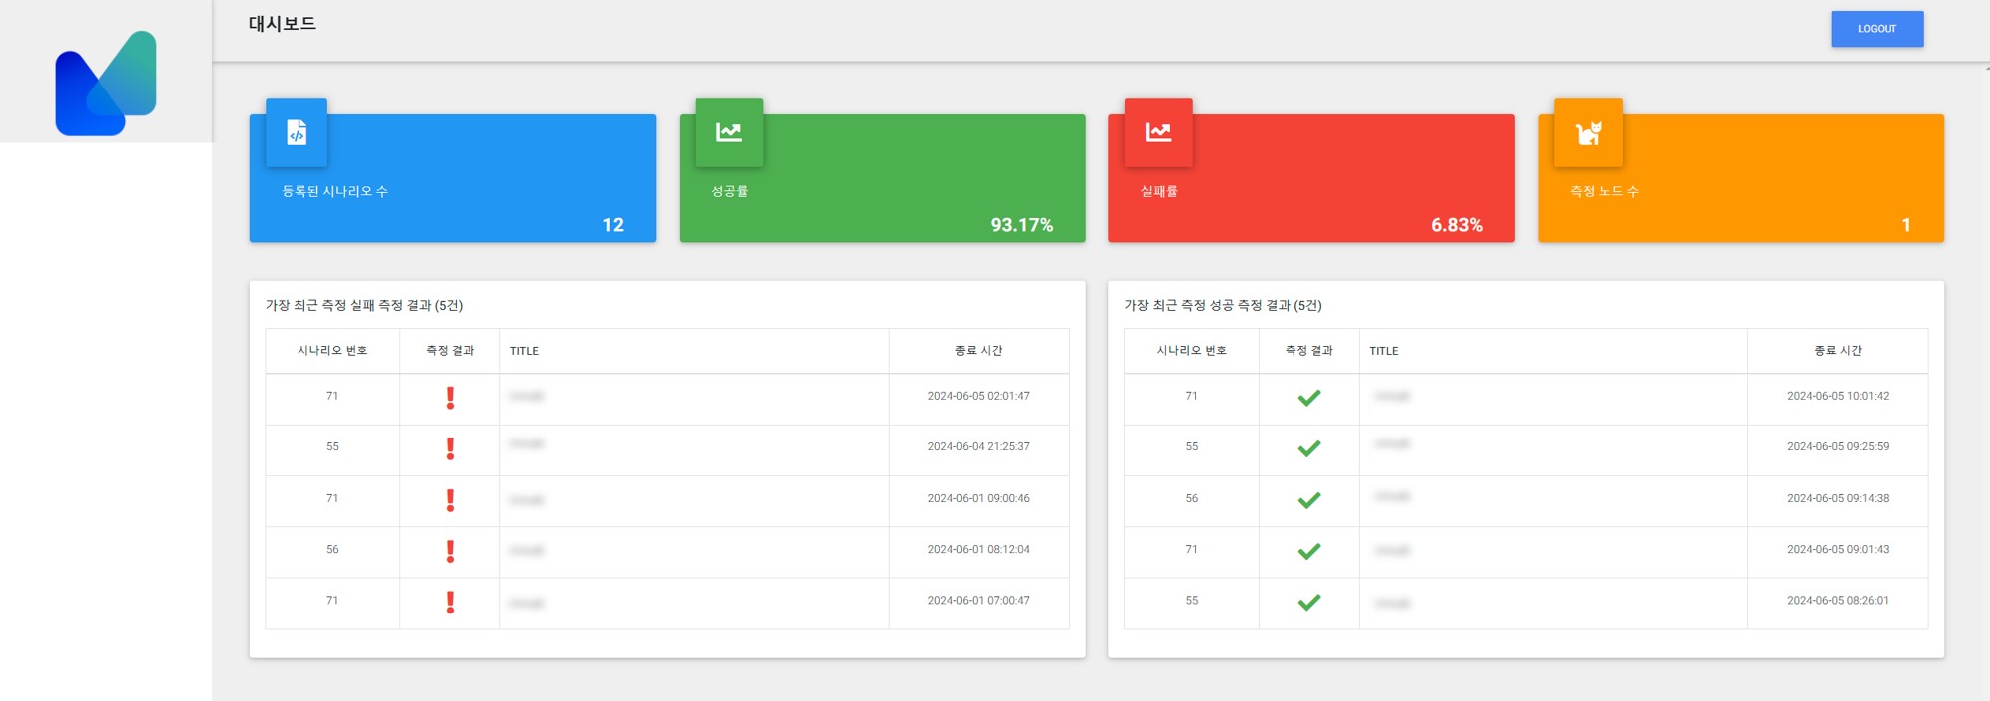Image resolution: width=1990 pixels, height=701 pixels.
Task: Click the cat icon on orange node card
Action: (x=1588, y=132)
